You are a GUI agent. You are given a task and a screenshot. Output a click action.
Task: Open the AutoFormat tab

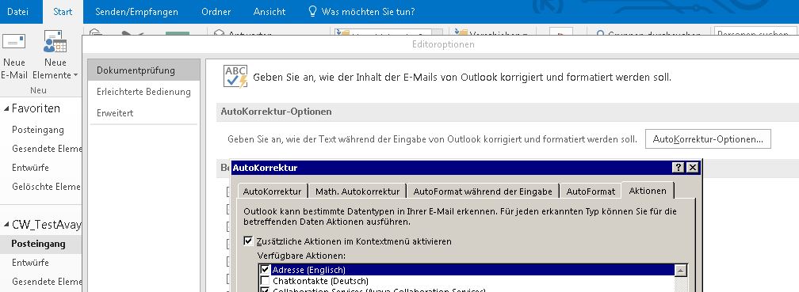click(x=591, y=192)
